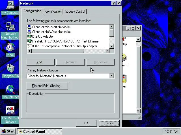Select the Client for Microsoft Networks icon in list
Screen dimensions: 181x135
(29, 27)
